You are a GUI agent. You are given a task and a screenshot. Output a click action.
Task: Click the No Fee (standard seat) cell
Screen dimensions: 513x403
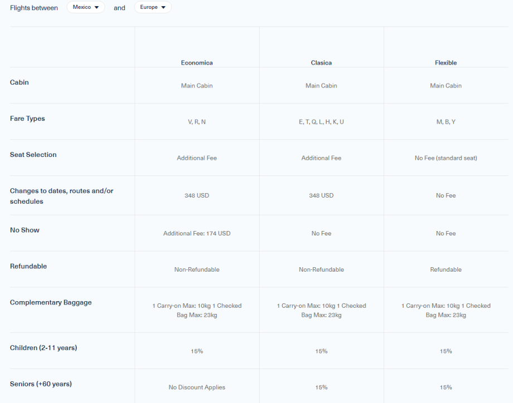(446, 158)
